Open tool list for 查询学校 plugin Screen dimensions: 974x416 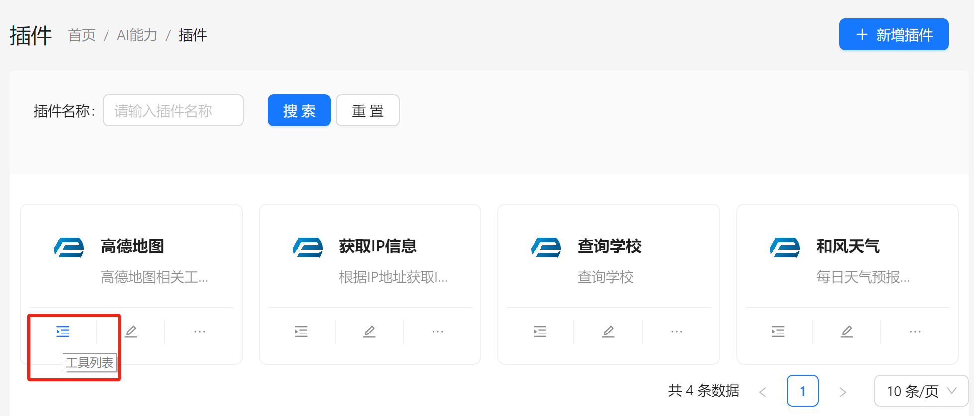click(540, 332)
